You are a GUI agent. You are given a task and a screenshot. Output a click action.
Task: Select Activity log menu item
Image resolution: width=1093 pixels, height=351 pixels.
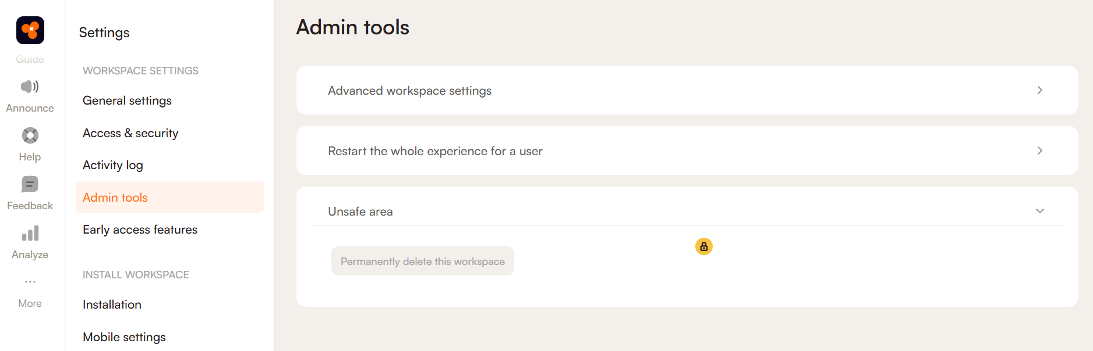tap(113, 165)
